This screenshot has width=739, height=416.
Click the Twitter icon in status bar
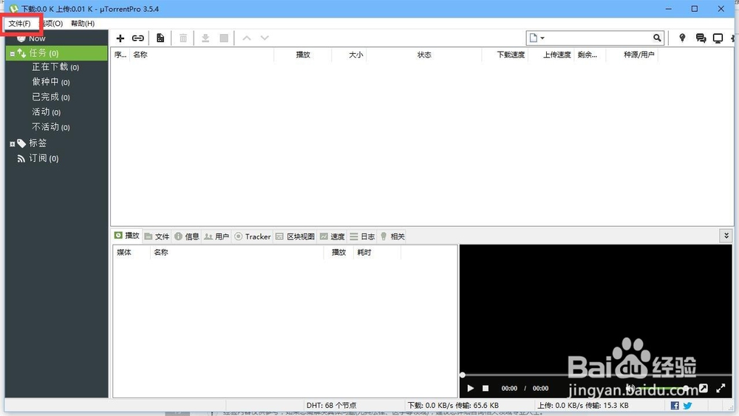click(687, 406)
